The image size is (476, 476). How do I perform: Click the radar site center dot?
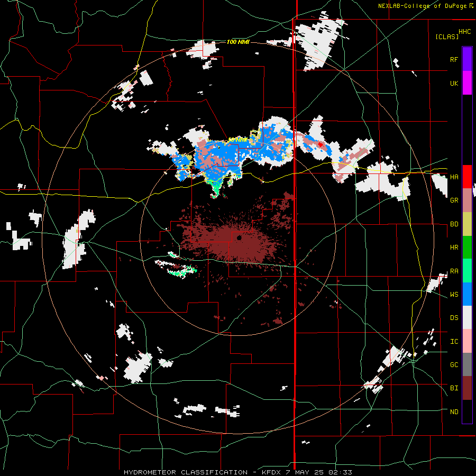(239, 237)
